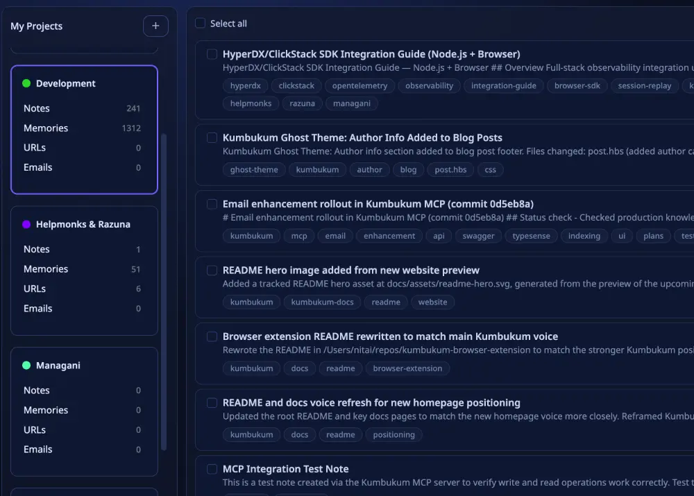Image resolution: width=694 pixels, height=496 pixels.
Task: Click the session-replay tag
Action: pos(645,86)
